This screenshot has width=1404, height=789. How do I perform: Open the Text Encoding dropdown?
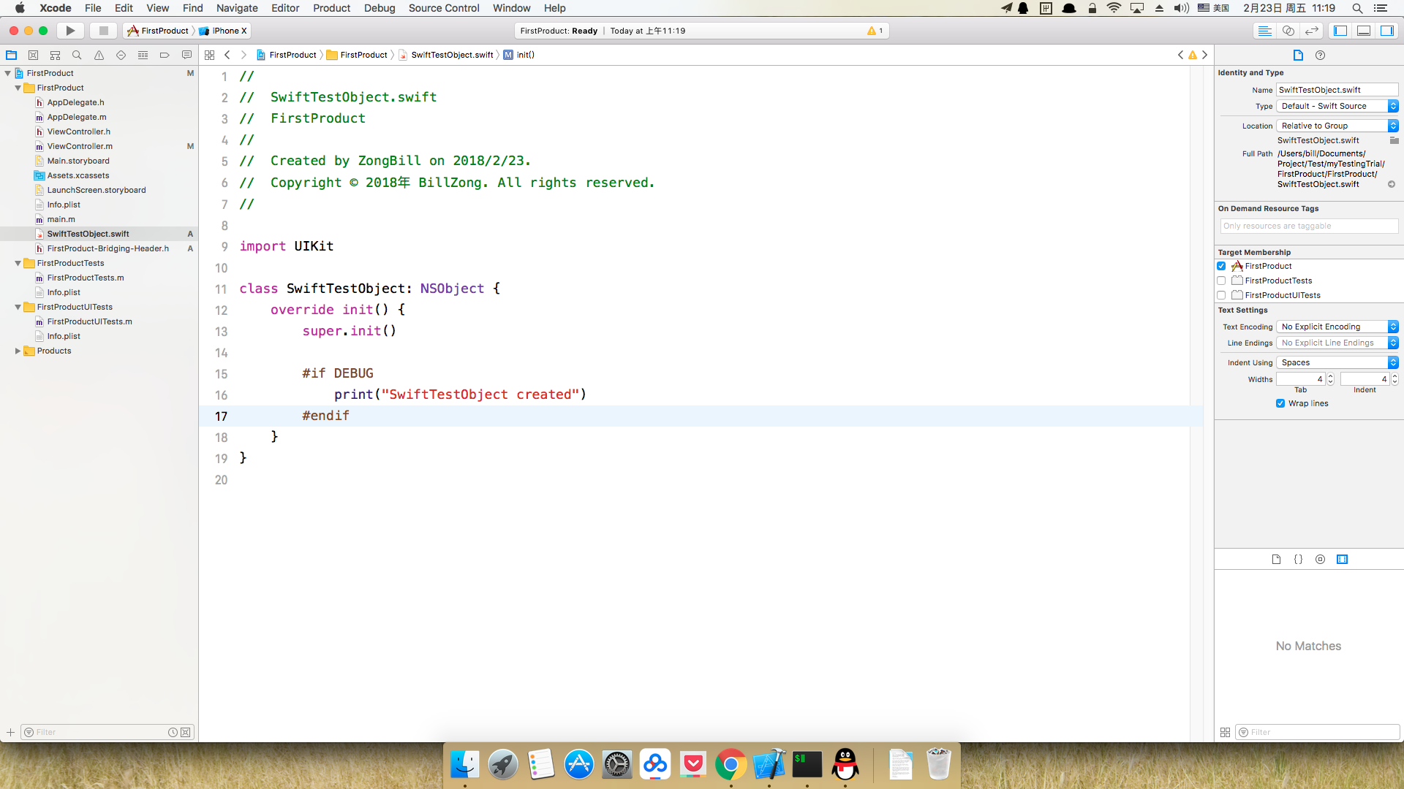point(1337,327)
